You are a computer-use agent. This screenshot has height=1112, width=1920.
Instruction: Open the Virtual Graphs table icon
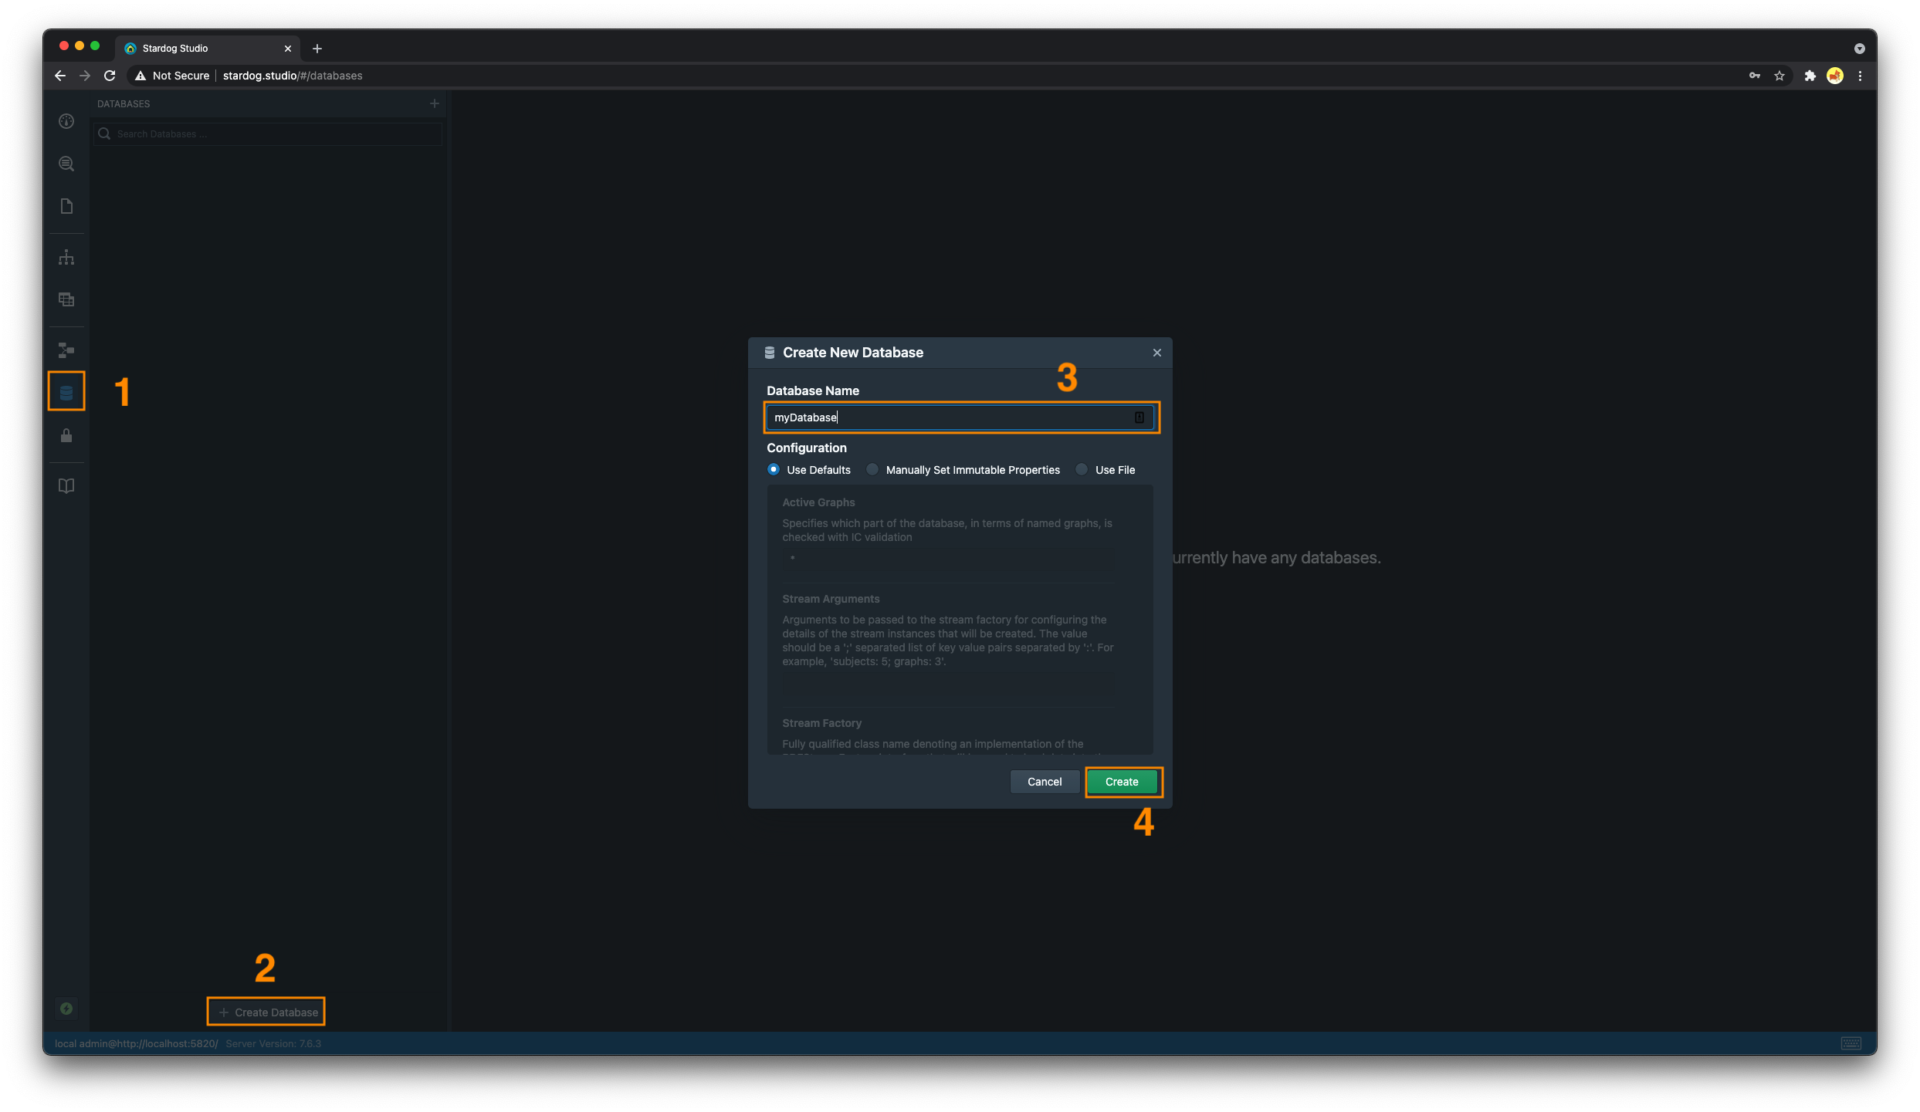66,299
